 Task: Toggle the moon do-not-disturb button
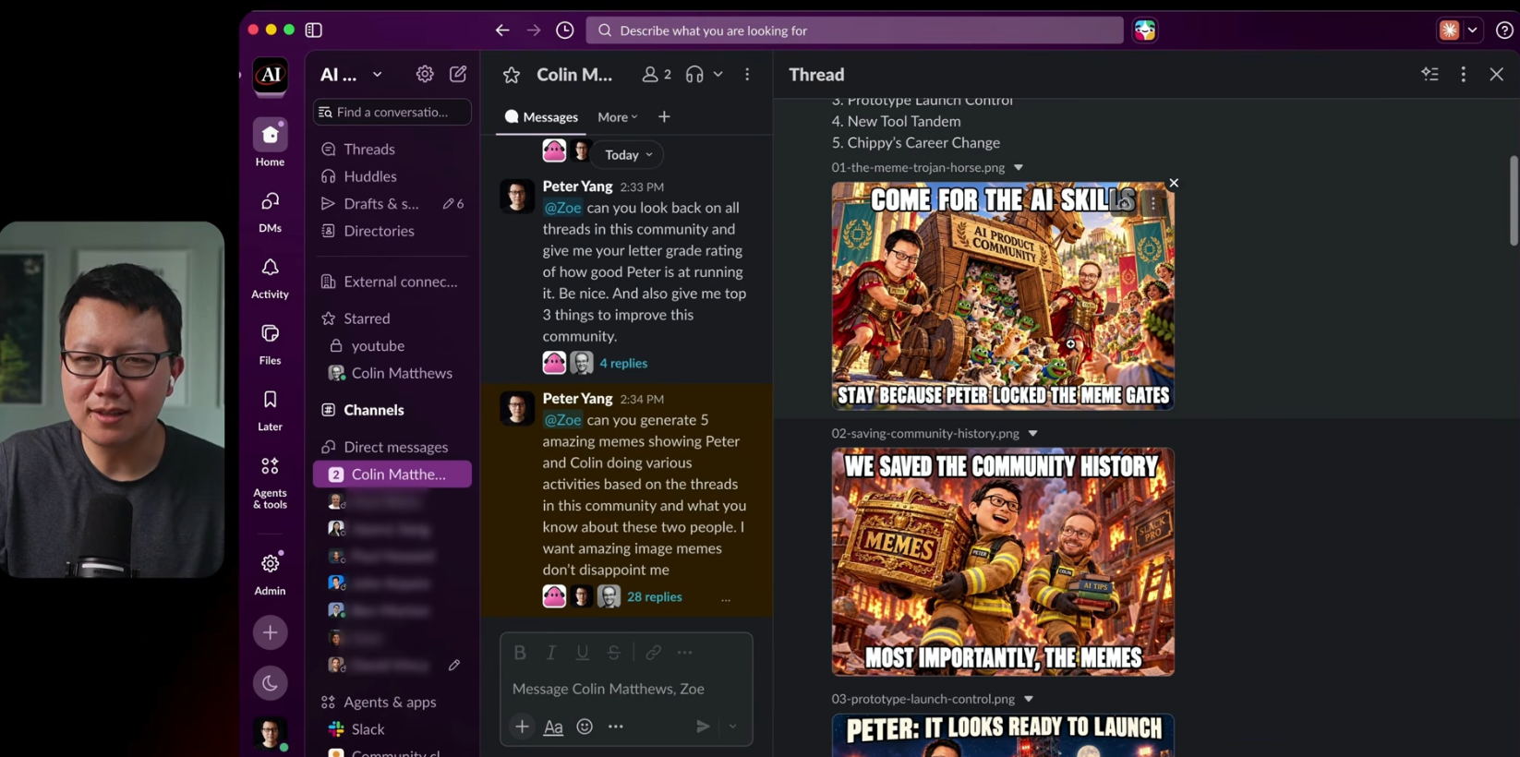coord(271,683)
